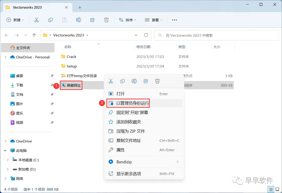The image size is (282, 193).
Task: Choose 压缩为 ZIP 文件 menu entry
Action: pyautogui.click(x=144, y=131)
